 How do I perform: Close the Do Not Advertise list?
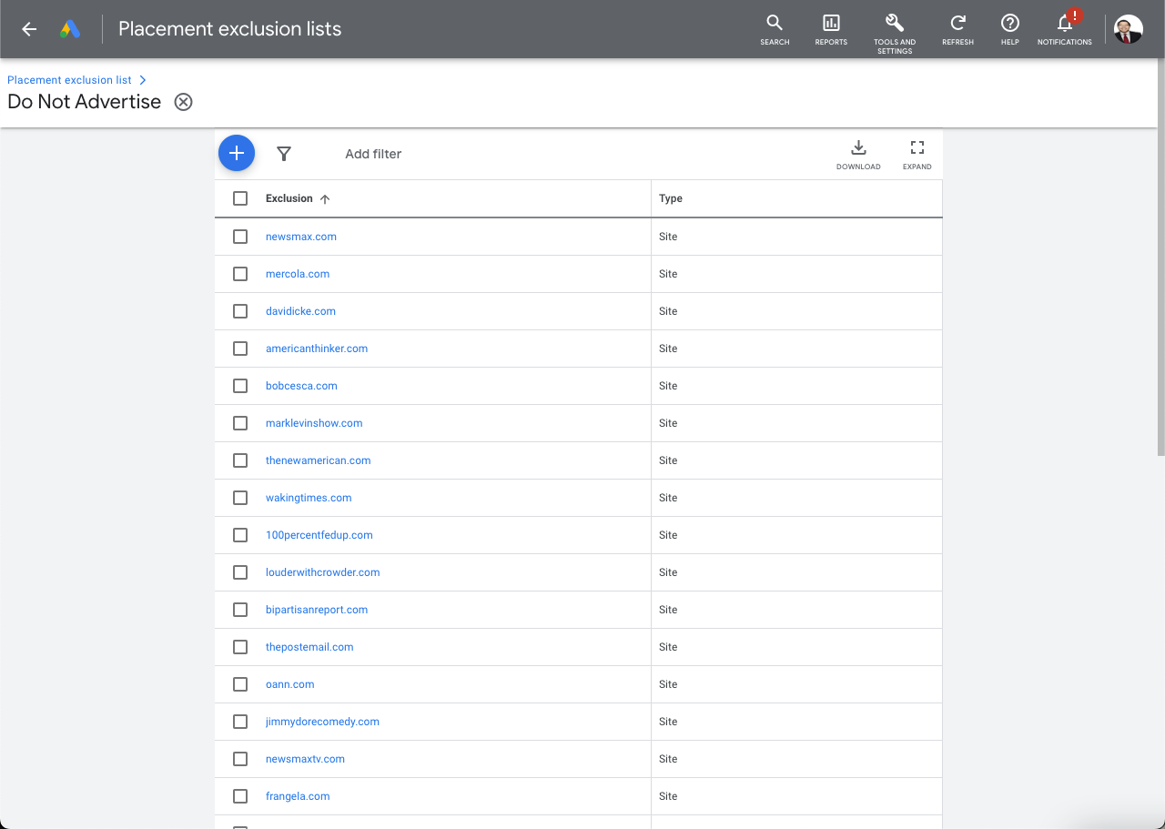184,102
